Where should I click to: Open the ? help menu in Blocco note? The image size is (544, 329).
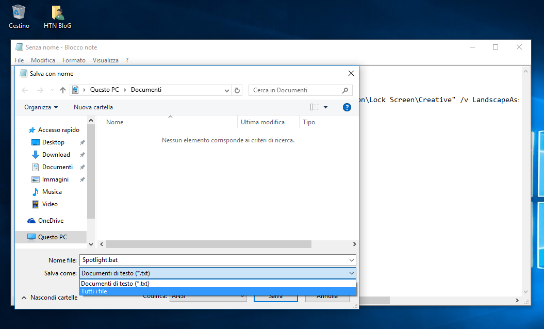tap(127, 60)
